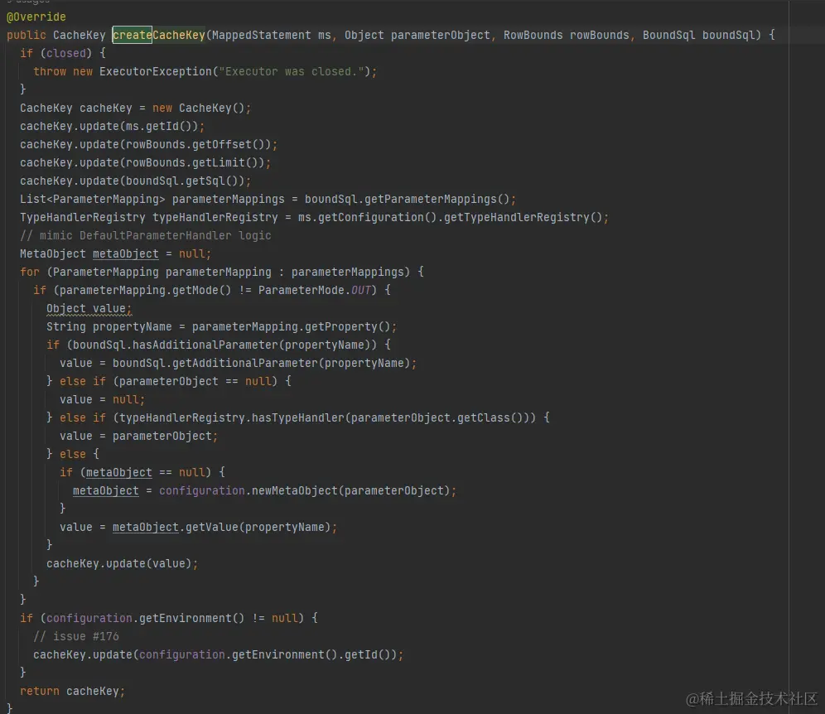The height and width of the screenshot is (714, 825).
Task: Click the 'throw new ExecutorException' statement
Action: (x=205, y=71)
